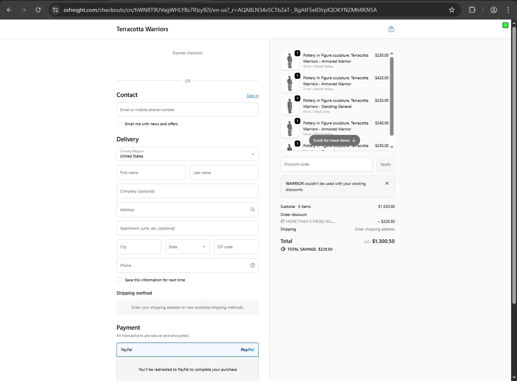Check Save this information for next time
This screenshot has height=381, width=517.
(x=120, y=280)
